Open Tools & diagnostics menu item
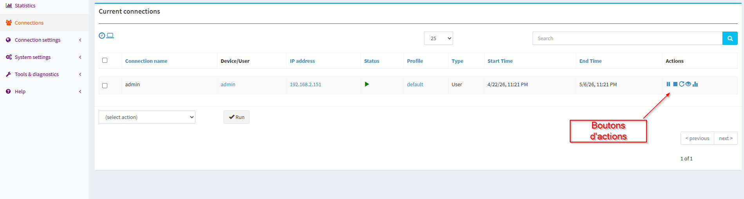The height and width of the screenshot is (199, 744). coord(37,74)
